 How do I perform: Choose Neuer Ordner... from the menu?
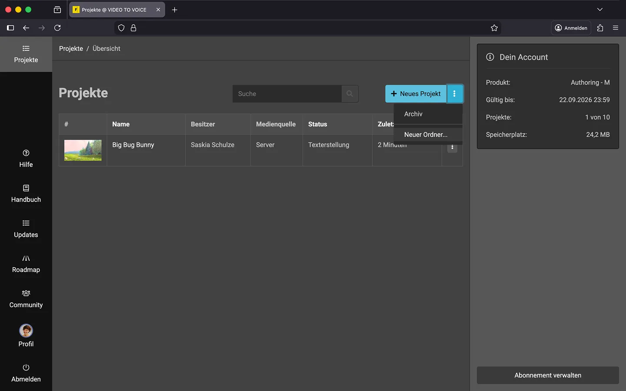click(426, 135)
